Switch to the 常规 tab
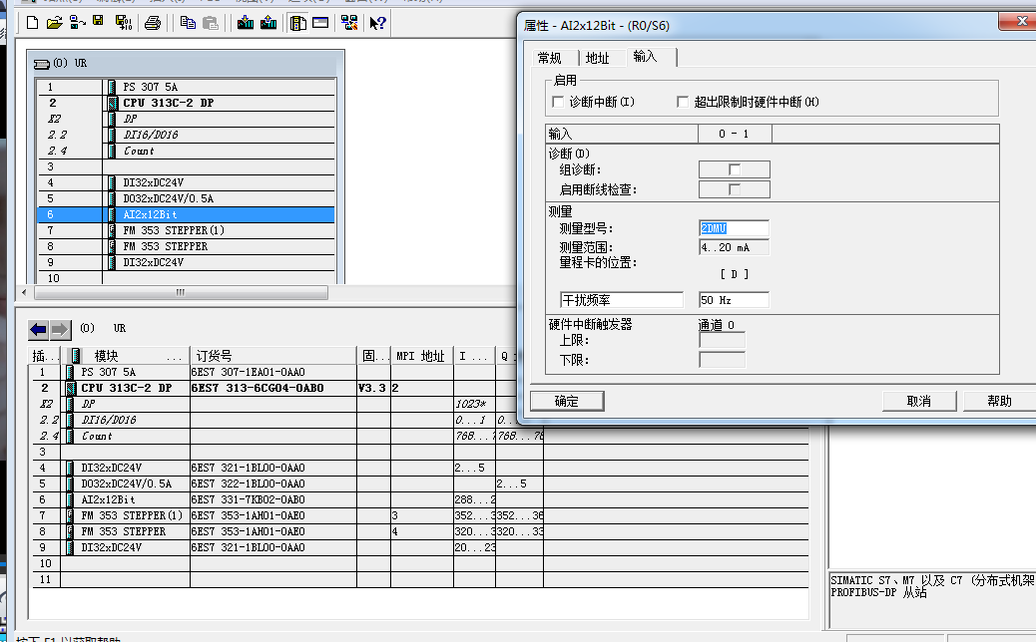Image resolution: width=1036 pixels, height=642 pixels. point(550,58)
